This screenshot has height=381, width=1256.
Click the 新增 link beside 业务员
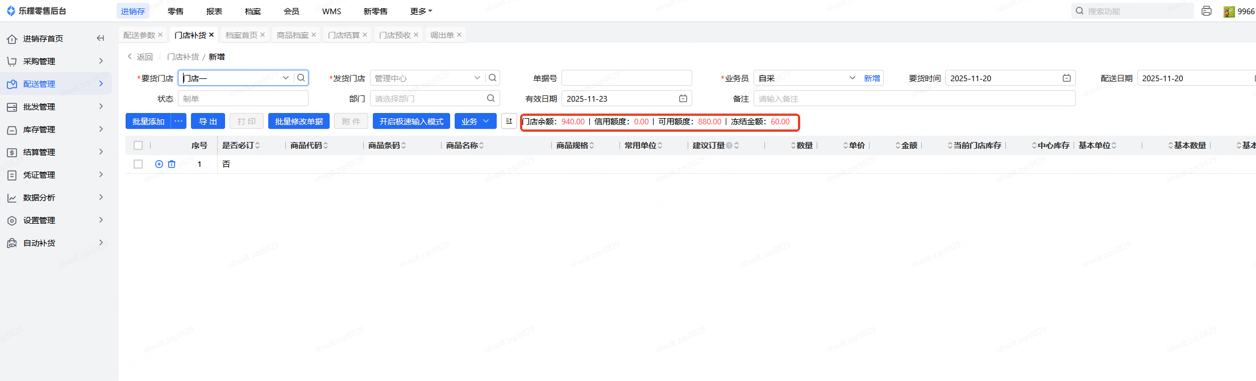point(872,78)
